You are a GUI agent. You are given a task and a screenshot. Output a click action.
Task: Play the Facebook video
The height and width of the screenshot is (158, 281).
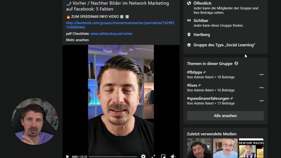67,156
